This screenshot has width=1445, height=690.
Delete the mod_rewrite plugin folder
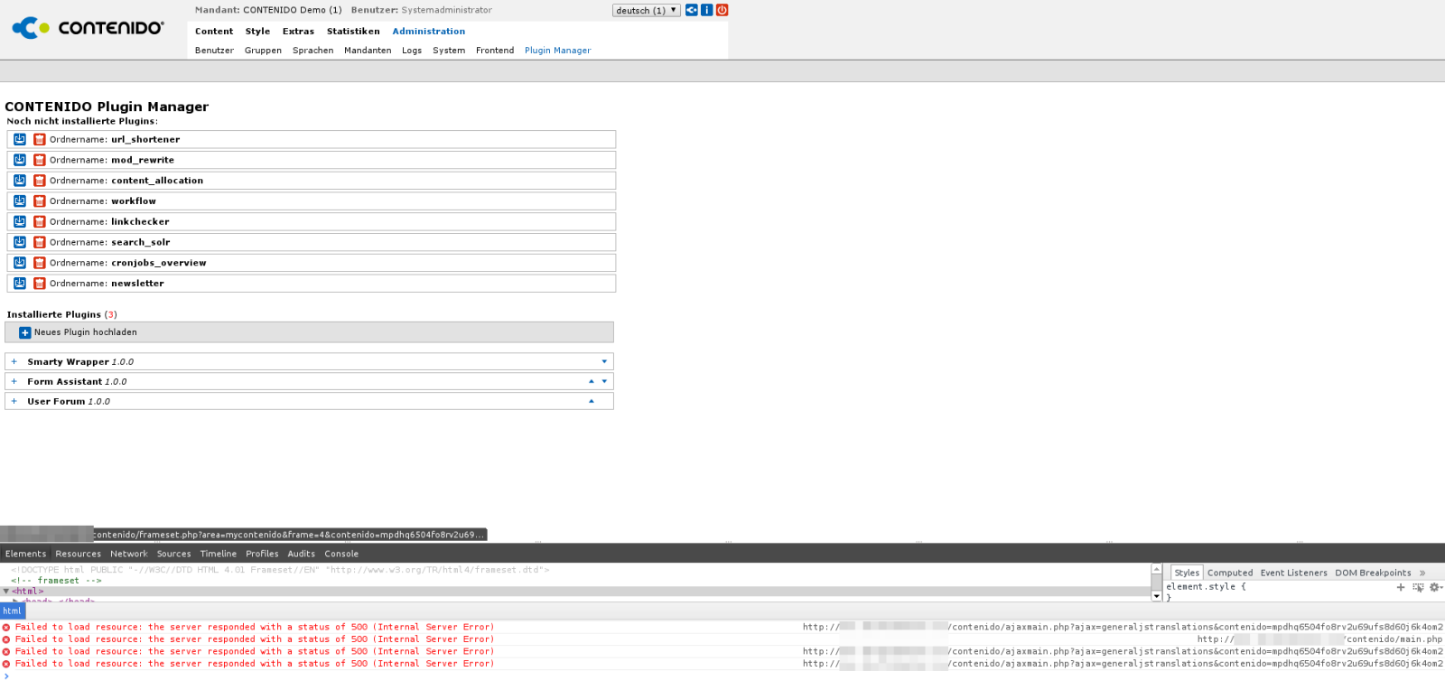[x=40, y=160]
